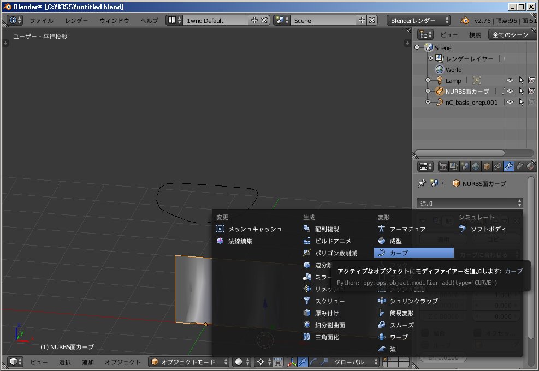Image resolution: width=539 pixels, height=371 pixels.
Task: Open the object properties tab (cube icon)
Action: tap(487, 166)
